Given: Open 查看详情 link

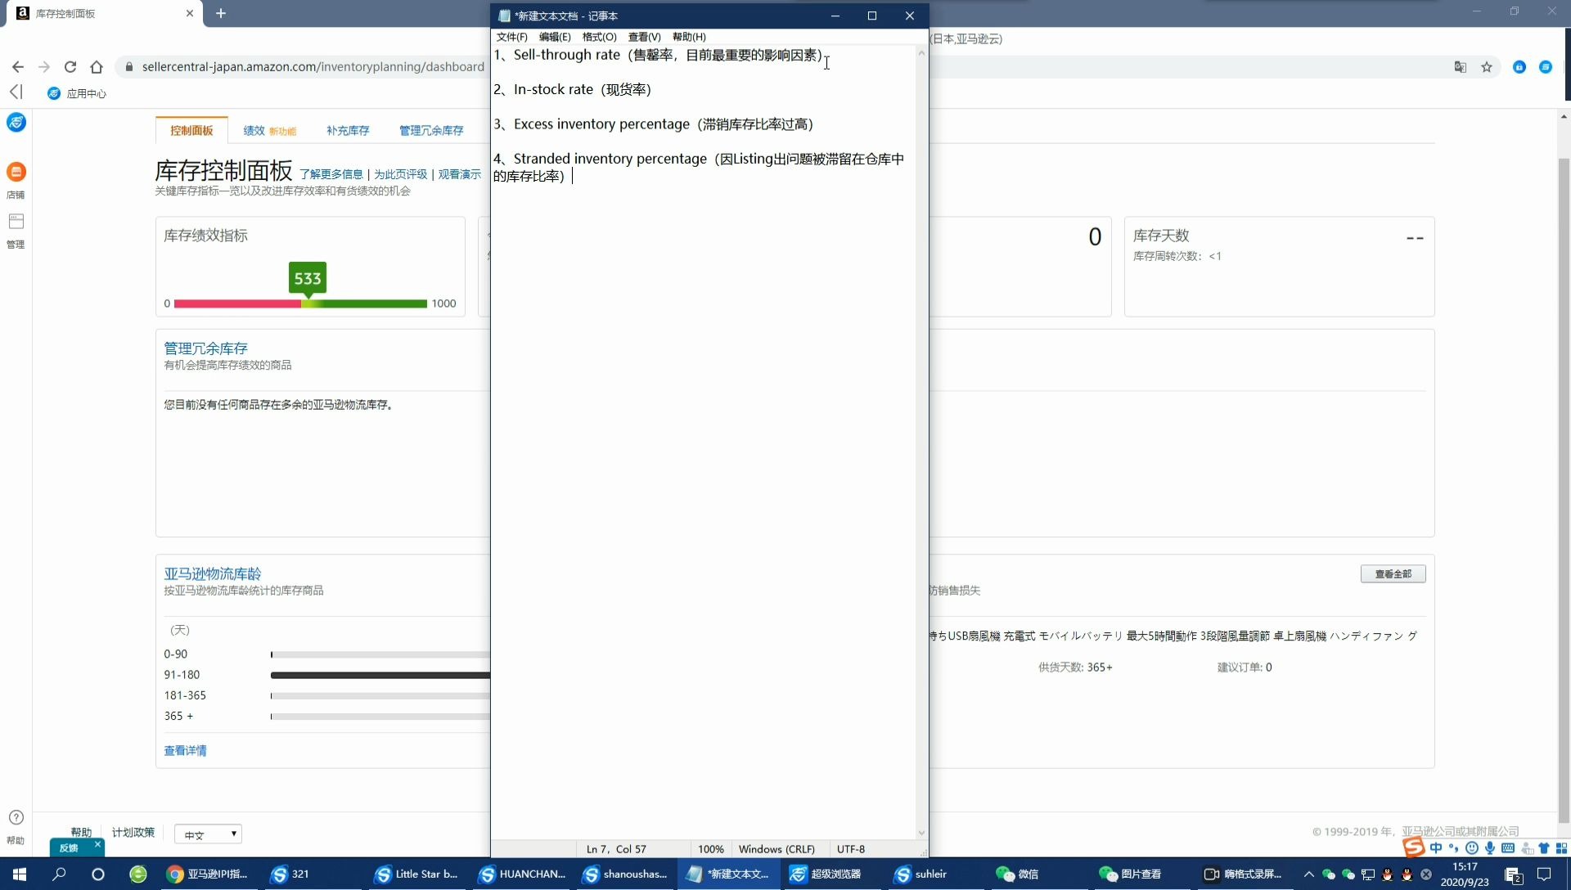Looking at the screenshot, I should click(x=185, y=751).
